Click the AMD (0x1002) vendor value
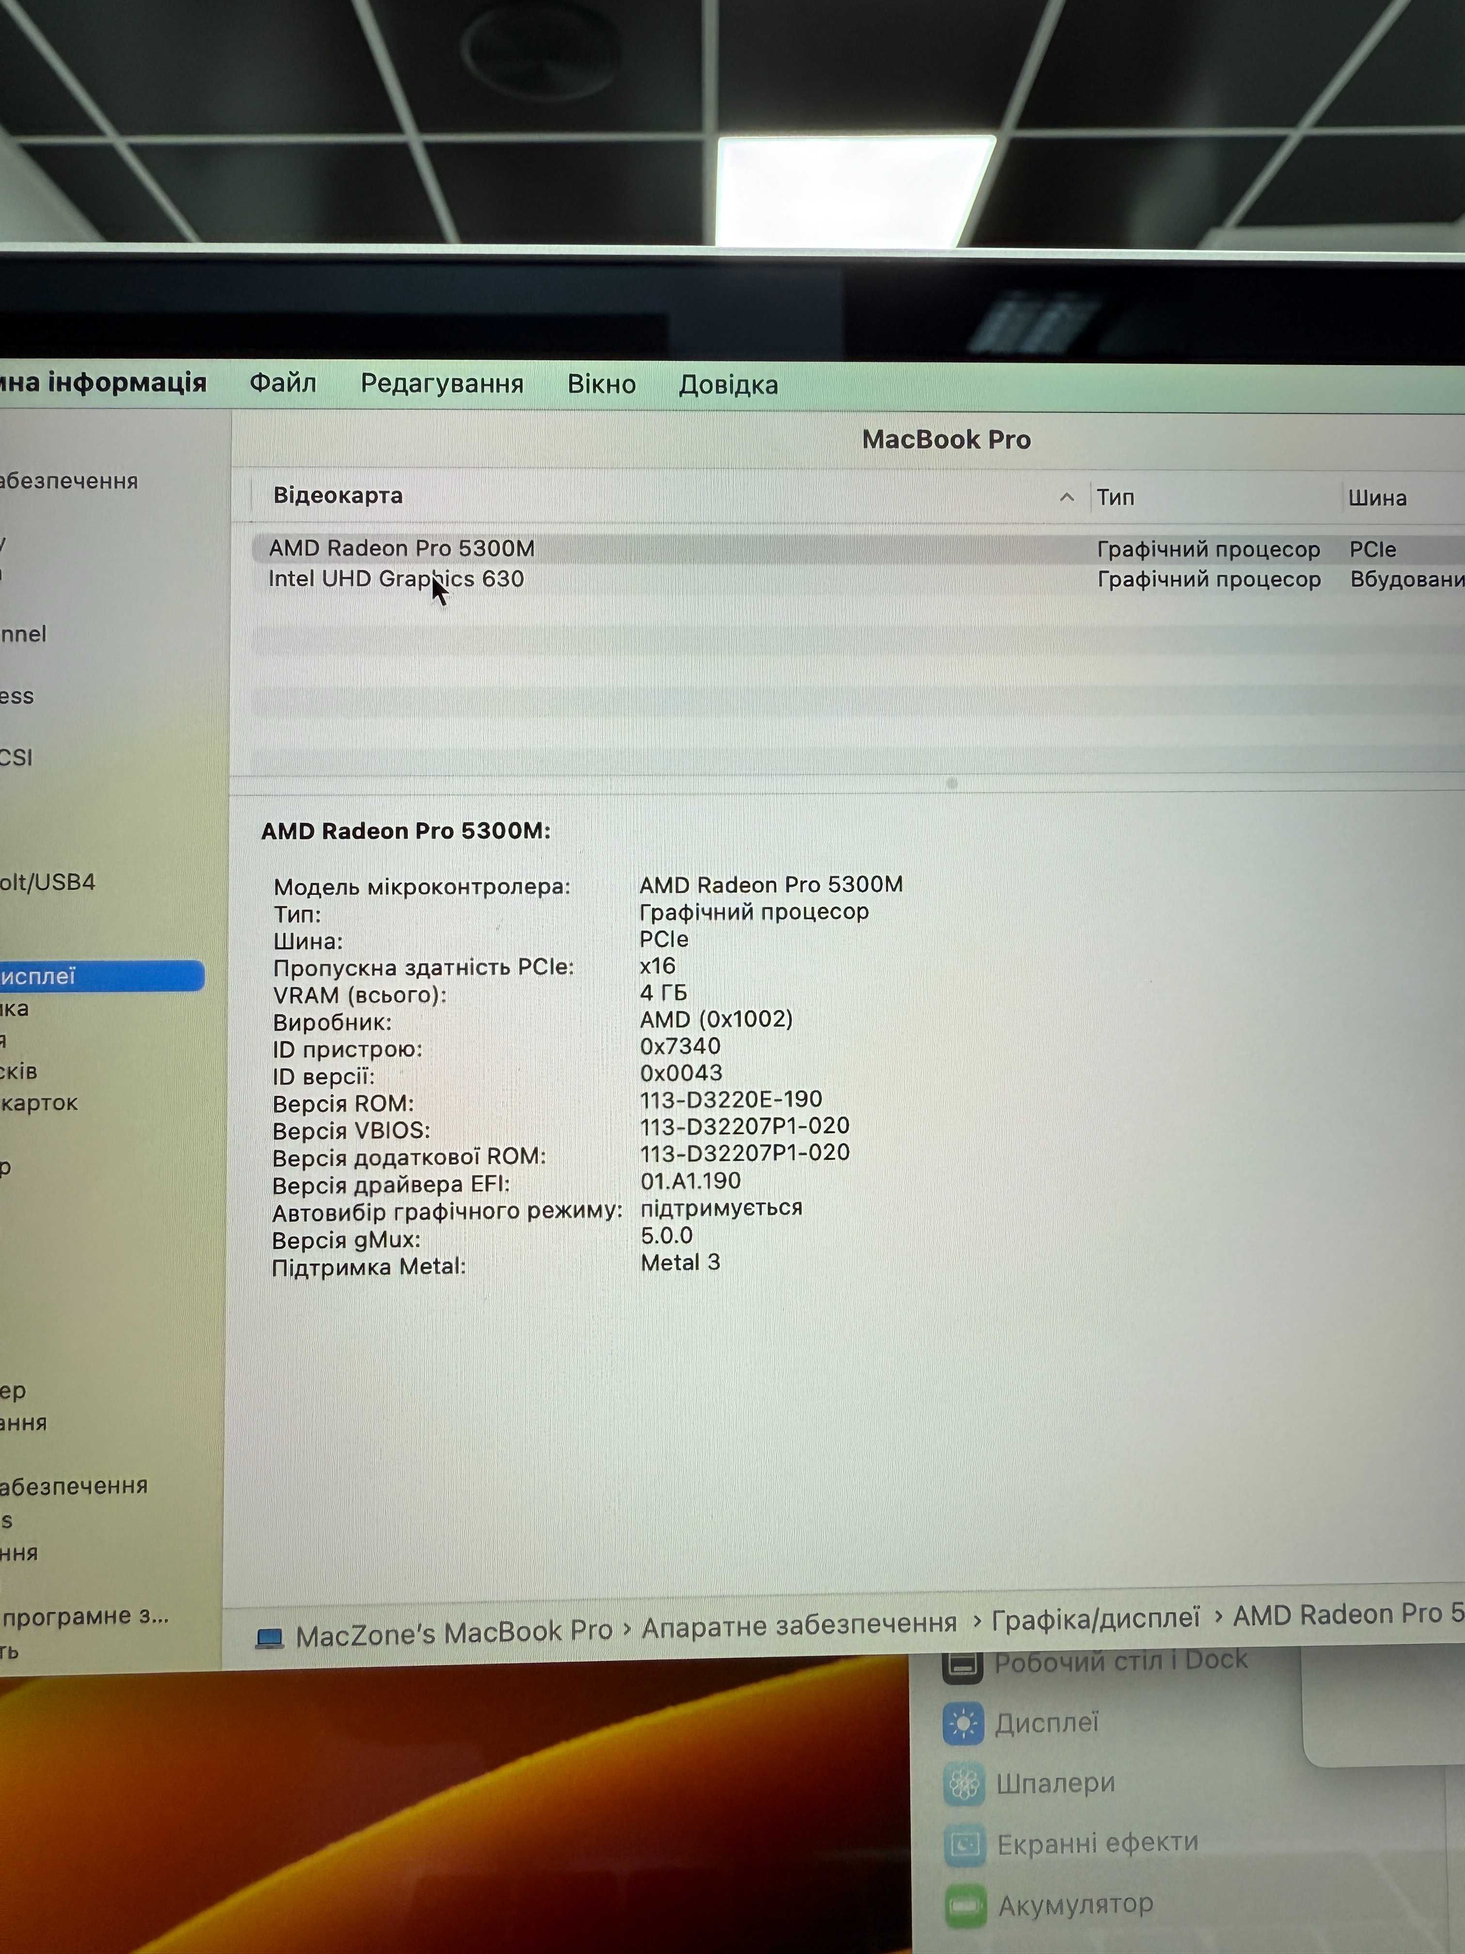The height and width of the screenshot is (1954, 1465). (716, 1019)
